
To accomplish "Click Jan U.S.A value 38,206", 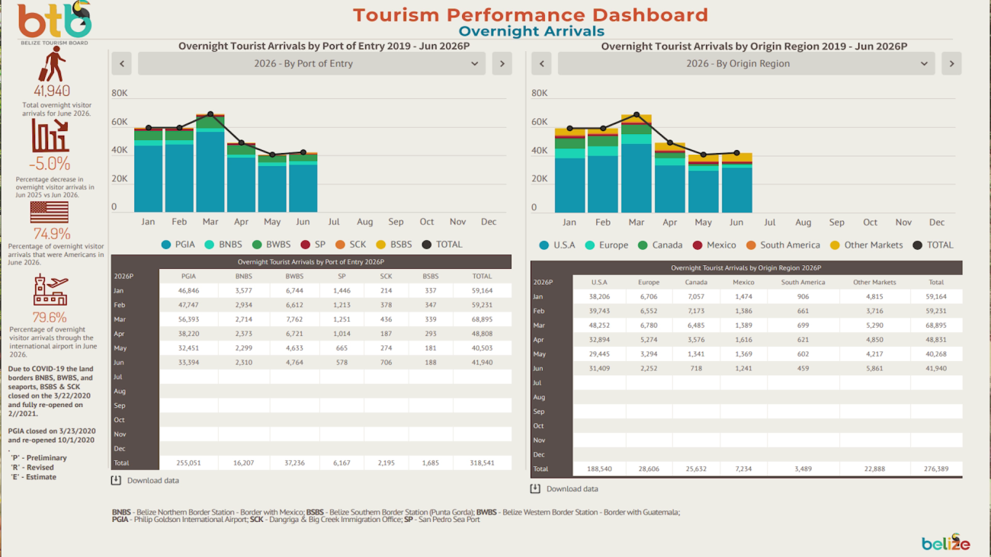I will (599, 296).
